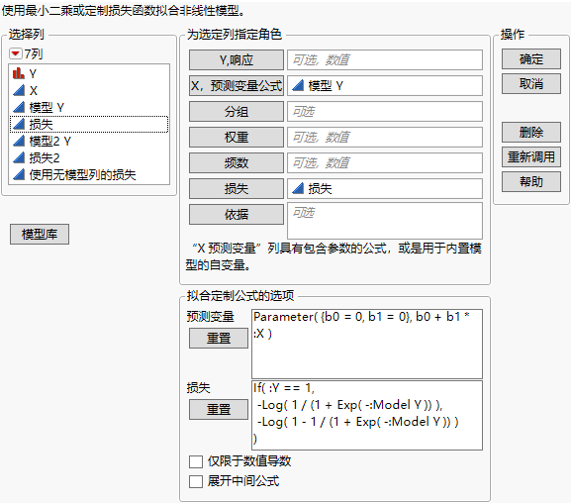This screenshot has width=571, height=503.
Task: Click the continuous icon next to X column
Action: click(x=19, y=90)
